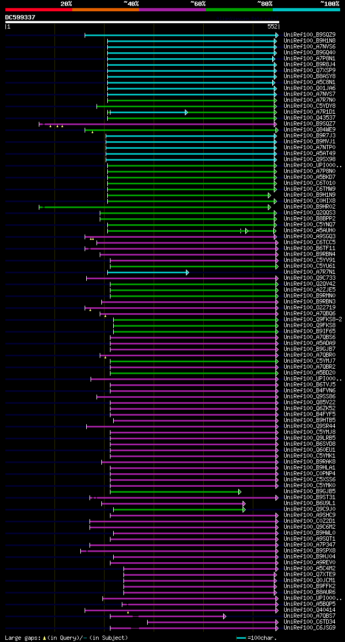345x642 pixels.
Task: Select the UniRef100_B9SQZ7 label
Action: click(x=310, y=124)
